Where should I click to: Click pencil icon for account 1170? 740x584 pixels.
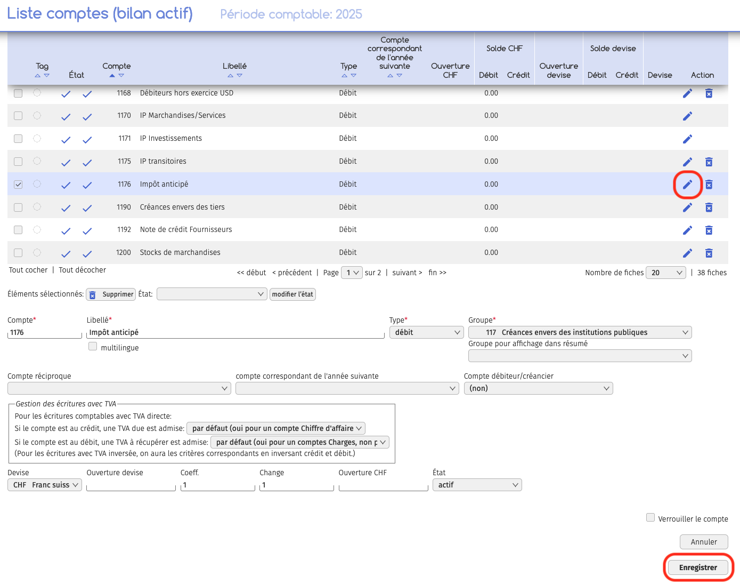point(687,116)
